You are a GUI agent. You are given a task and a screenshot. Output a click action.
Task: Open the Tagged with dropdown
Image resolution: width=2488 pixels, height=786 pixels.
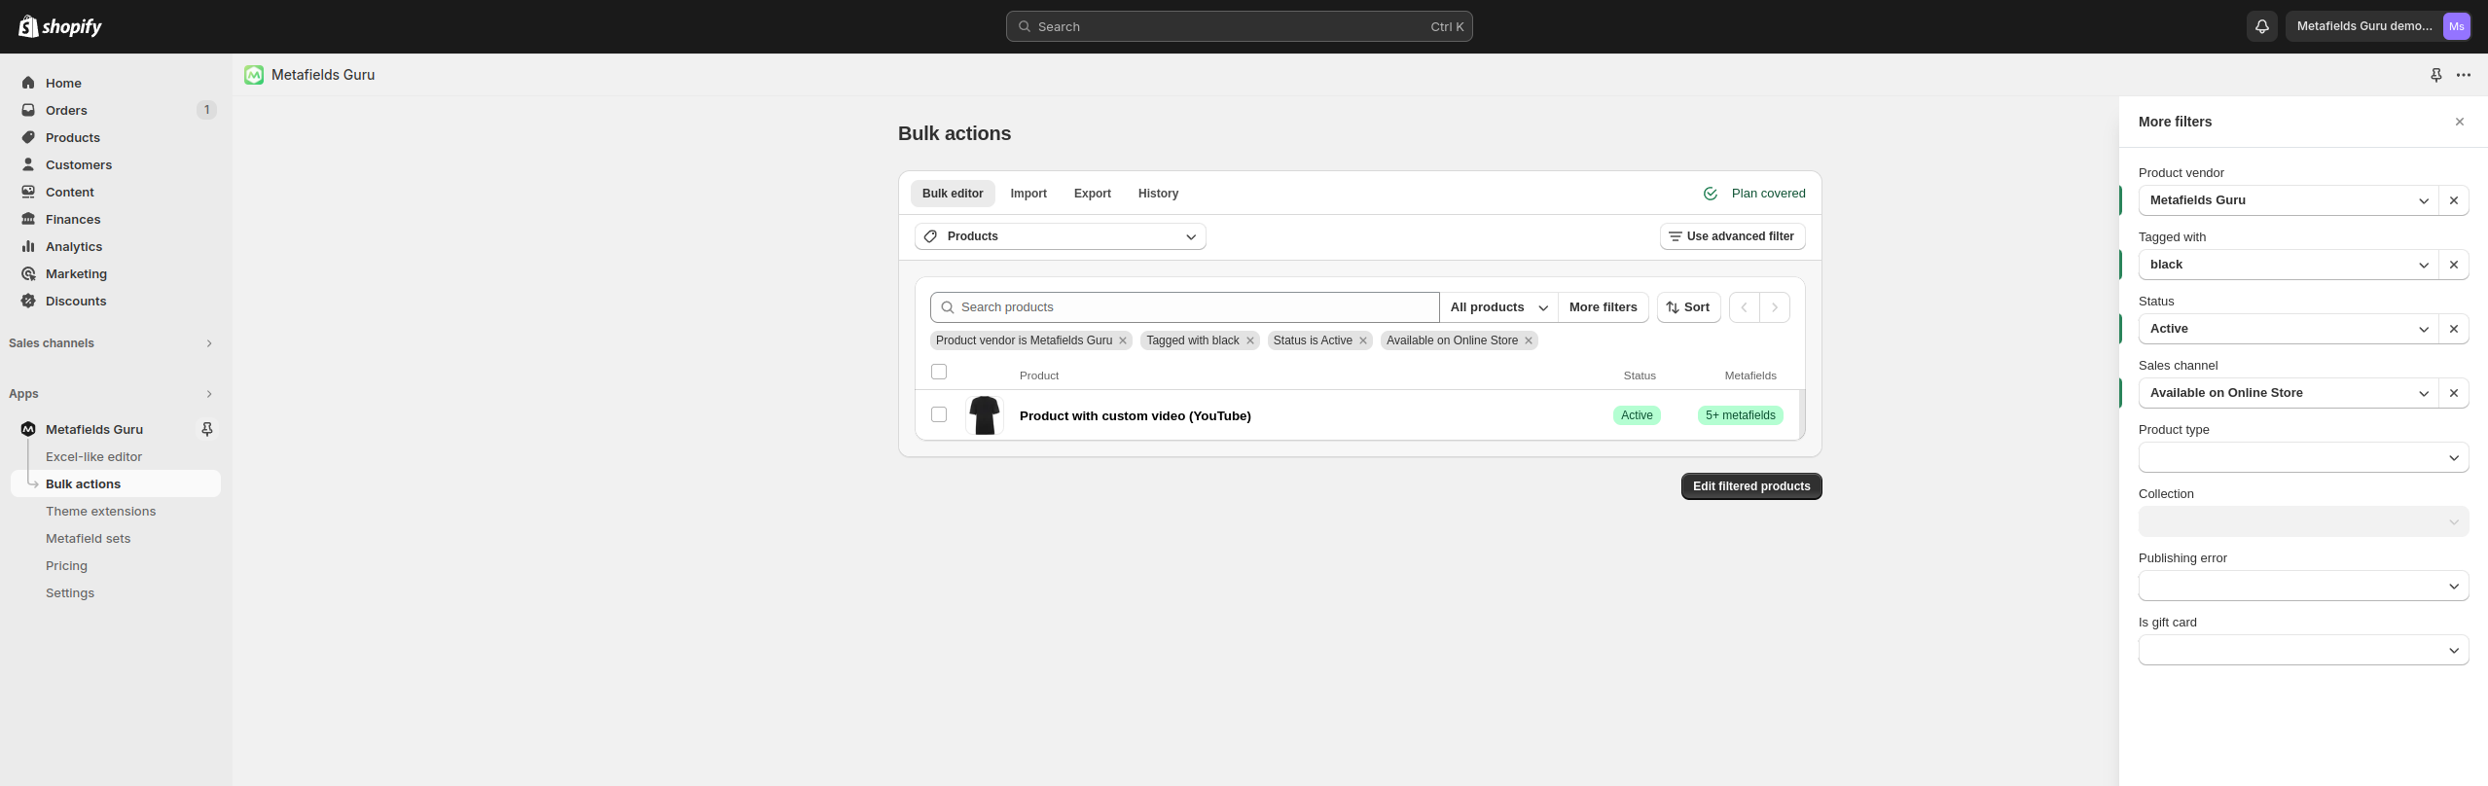2289,265
